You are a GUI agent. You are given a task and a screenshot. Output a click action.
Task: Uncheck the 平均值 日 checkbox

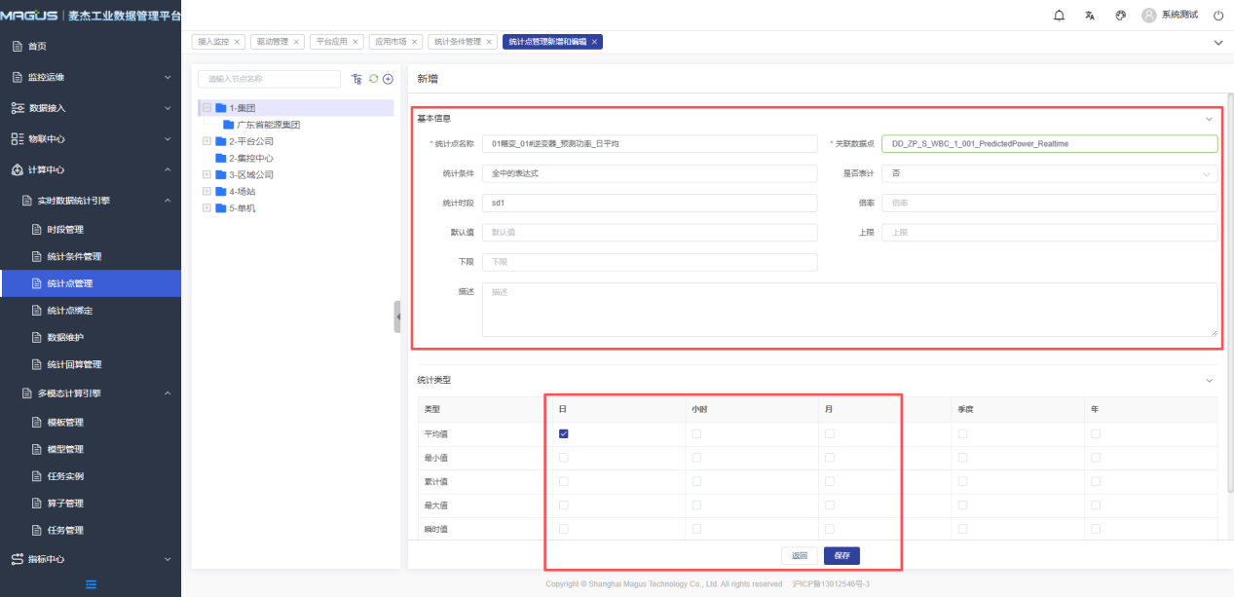coord(564,434)
